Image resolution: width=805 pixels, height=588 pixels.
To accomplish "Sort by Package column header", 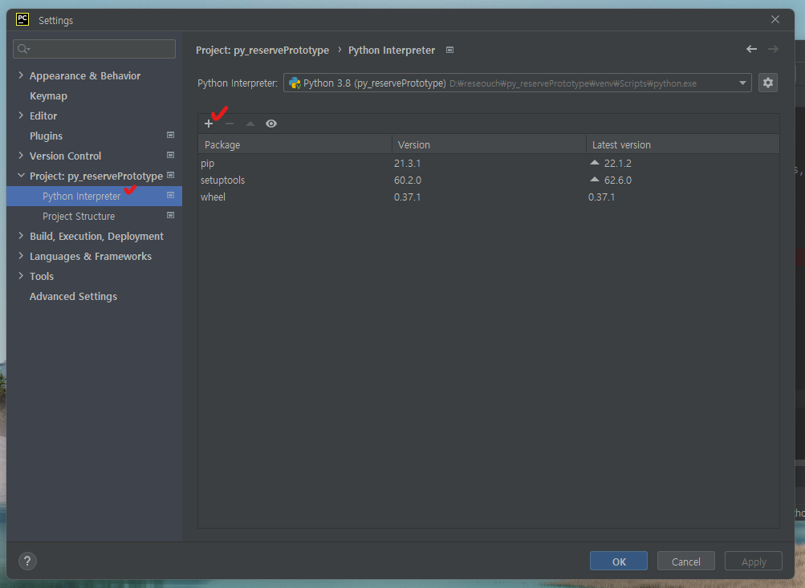I will 295,144.
